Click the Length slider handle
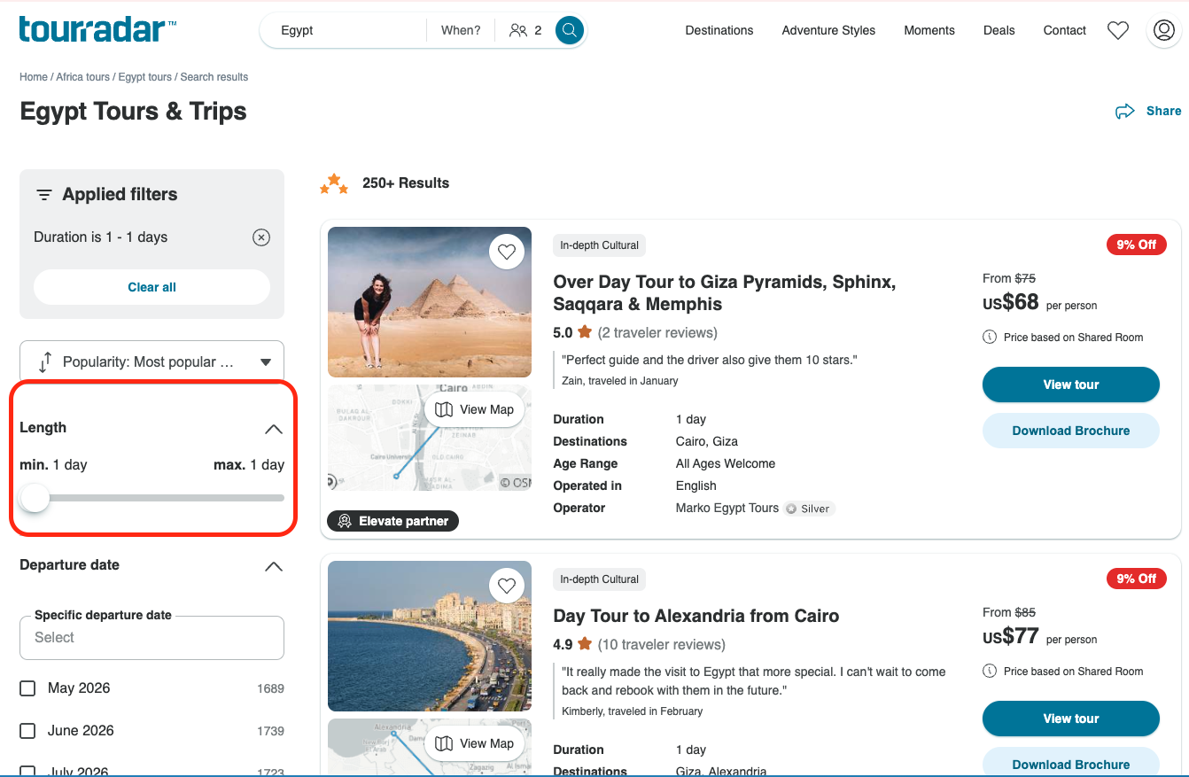The image size is (1189, 777). tap(35, 498)
